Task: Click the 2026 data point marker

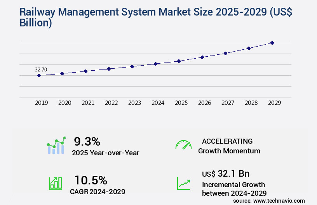Action: coord(202,57)
